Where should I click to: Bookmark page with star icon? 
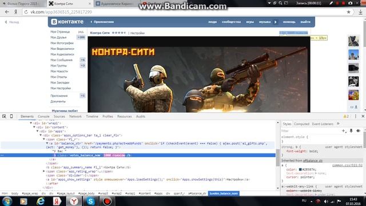[348, 12]
